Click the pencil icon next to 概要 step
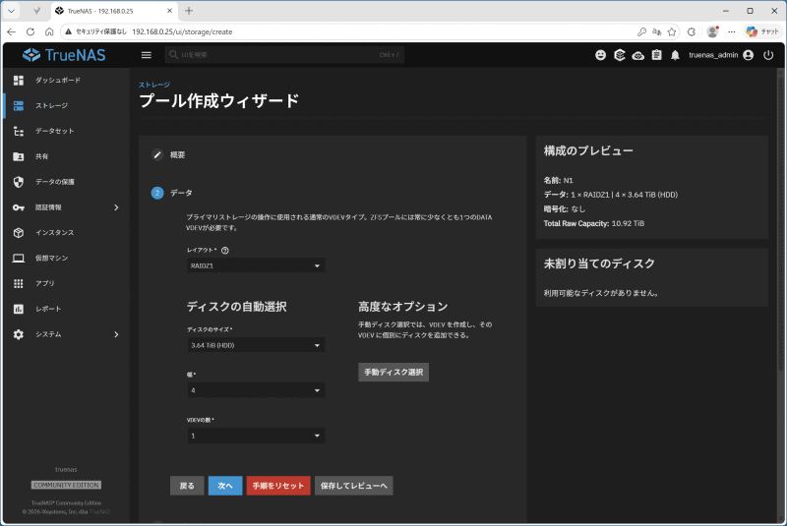Screen dimensions: 787x526 click(157, 155)
